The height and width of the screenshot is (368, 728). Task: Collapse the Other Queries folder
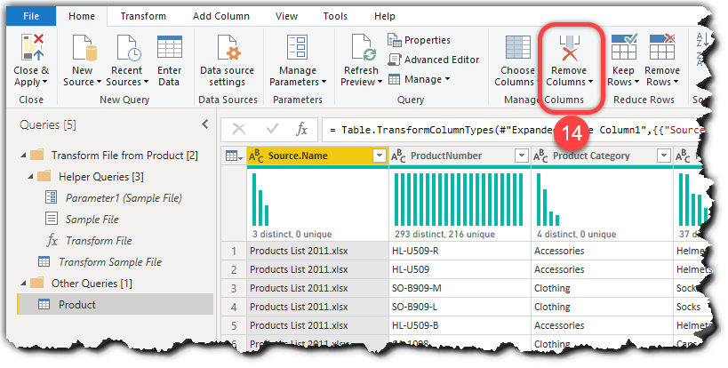(23, 284)
